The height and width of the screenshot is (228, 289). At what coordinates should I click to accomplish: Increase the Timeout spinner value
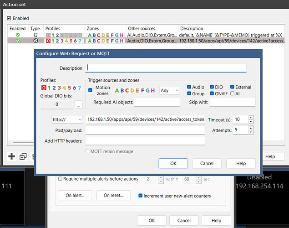(x=251, y=117)
